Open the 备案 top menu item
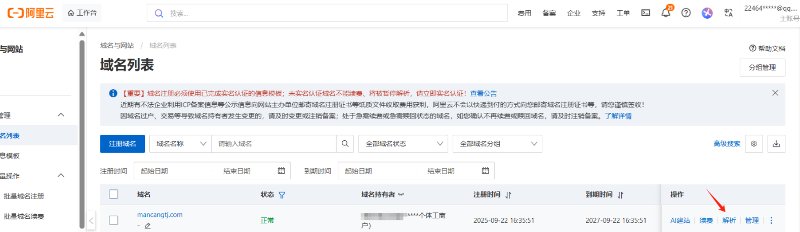Image resolution: width=800 pixels, height=232 pixels. pos(549,13)
